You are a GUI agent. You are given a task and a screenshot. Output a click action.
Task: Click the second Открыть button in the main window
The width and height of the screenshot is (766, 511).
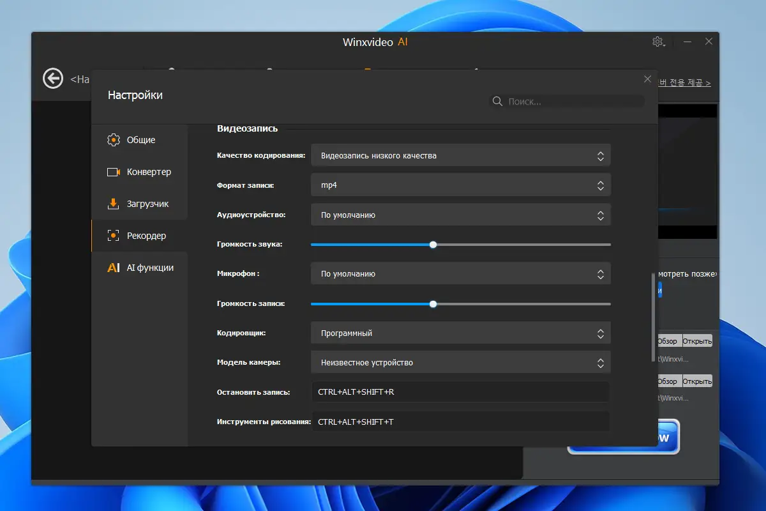(x=697, y=381)
